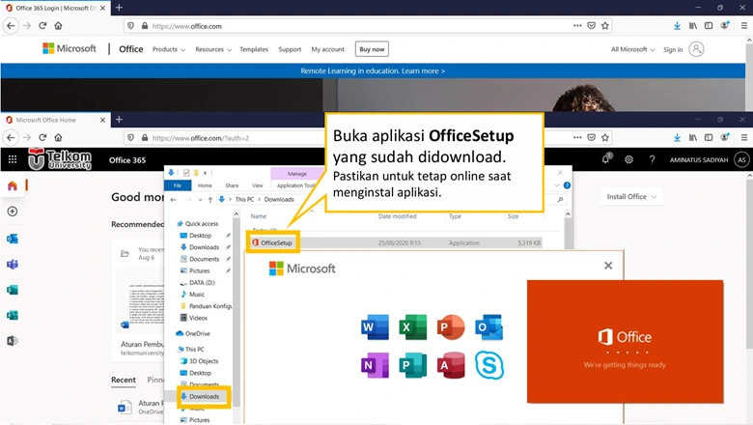The height and width of the screenshot is (425, 753).
Task: Select the Microsoft Office Home browser tab
Action: (55, 120)
